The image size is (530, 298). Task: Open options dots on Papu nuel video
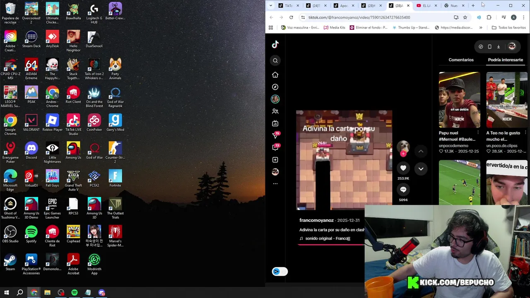[x=478, y=133]
